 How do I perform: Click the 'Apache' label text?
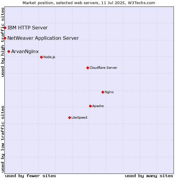click(x=98, y=106)
